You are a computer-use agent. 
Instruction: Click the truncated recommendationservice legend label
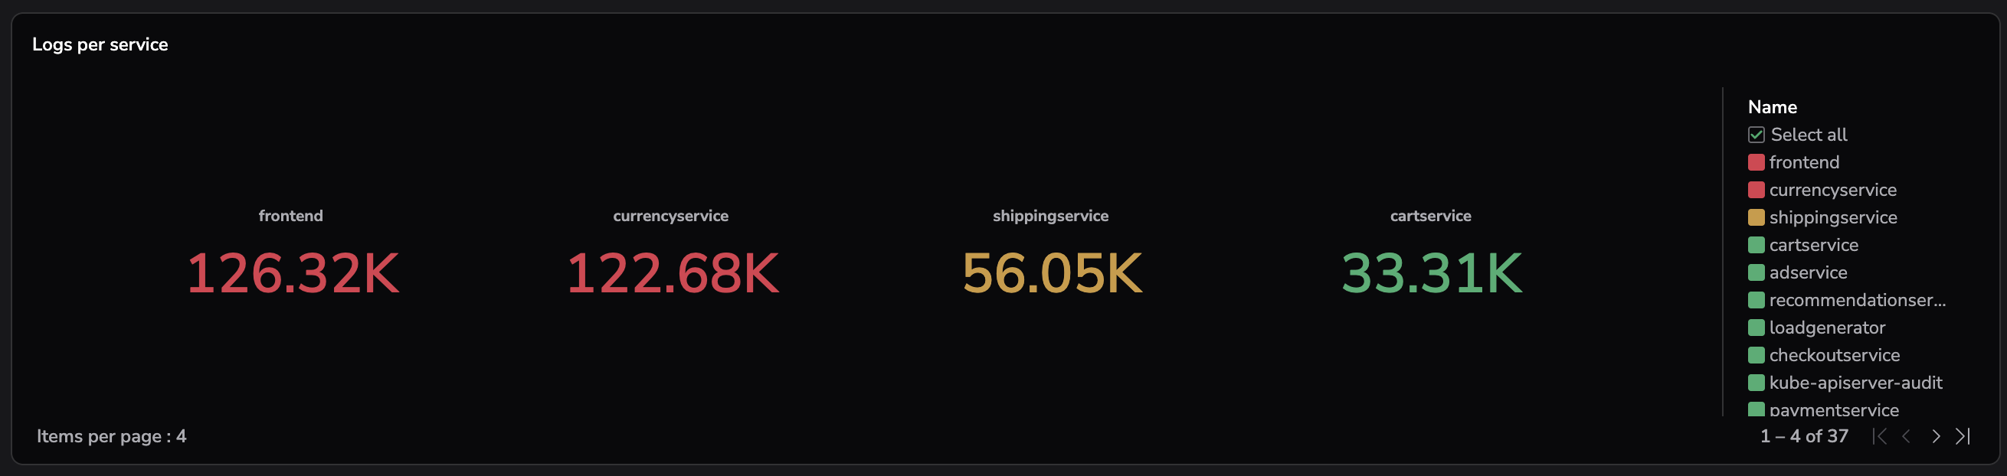click(x=1857, y=300)
